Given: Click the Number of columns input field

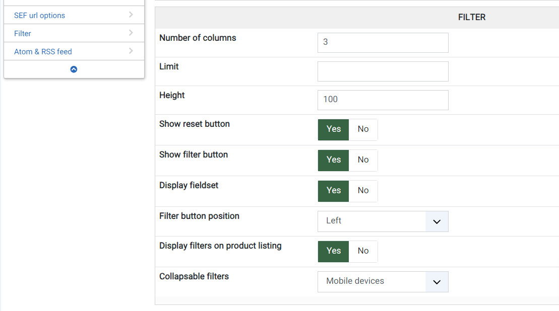Looking at the screenshot, I should click(x=383, y=43).
